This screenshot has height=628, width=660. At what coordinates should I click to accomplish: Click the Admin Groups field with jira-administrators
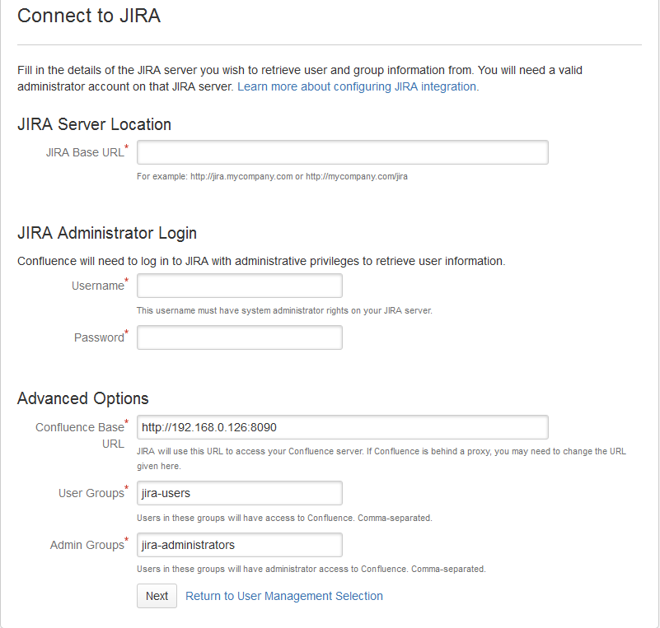coord(240,545)
